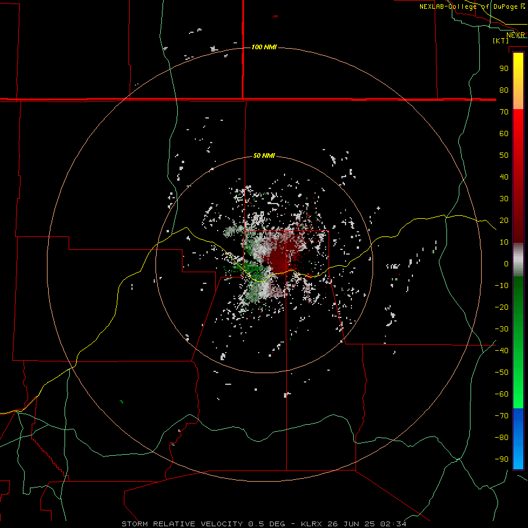This screenshot has height=528, width=528.
Task: Click the NEXR label above the color bar
Action: tap(516, 35)
